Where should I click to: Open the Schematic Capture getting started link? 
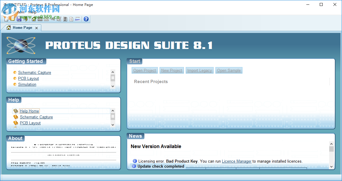click(34, 72)
